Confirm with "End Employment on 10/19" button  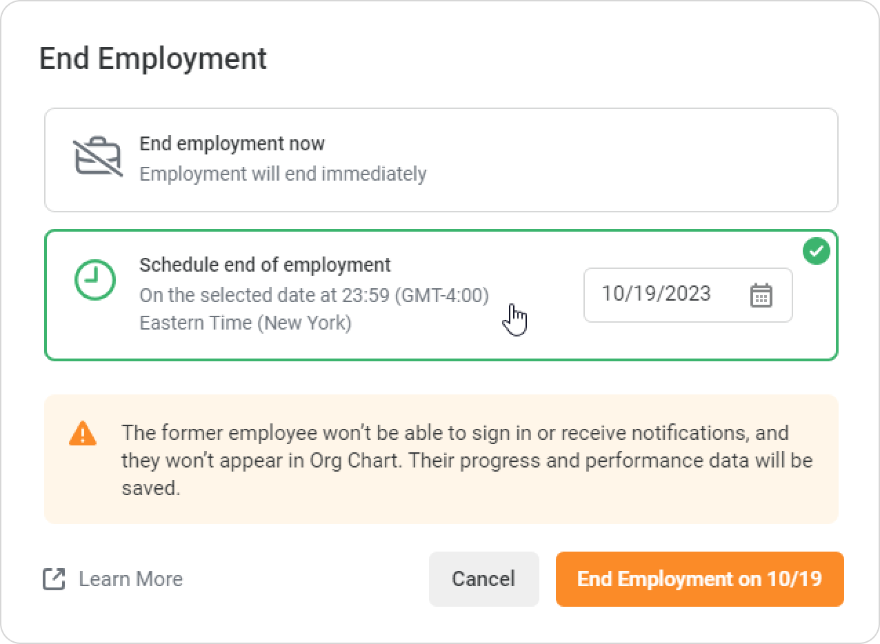coord(699,579)
